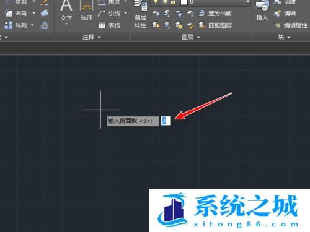Expand the 注释 panel
The width and height of the screenshot is (310, 232).
point(92,37)
